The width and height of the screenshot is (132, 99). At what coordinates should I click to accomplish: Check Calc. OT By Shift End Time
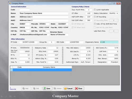[95, 24]
